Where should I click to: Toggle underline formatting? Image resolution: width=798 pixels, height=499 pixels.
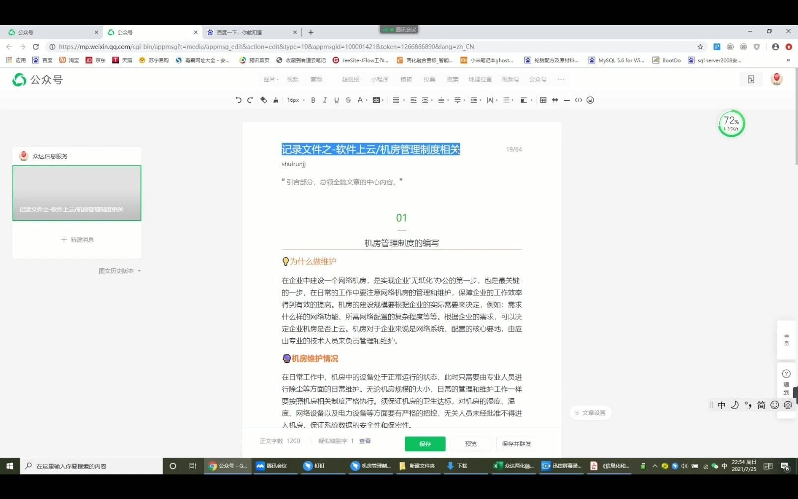337,100
